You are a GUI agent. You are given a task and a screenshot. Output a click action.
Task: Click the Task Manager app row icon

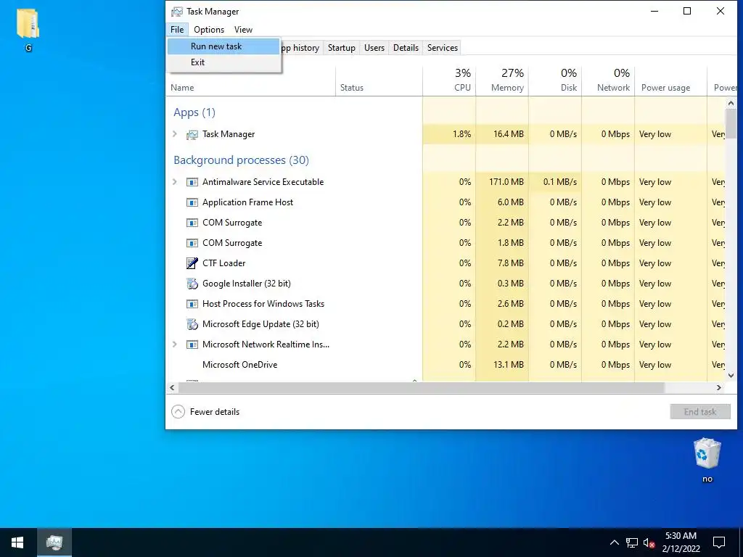[x=192, y=134]
